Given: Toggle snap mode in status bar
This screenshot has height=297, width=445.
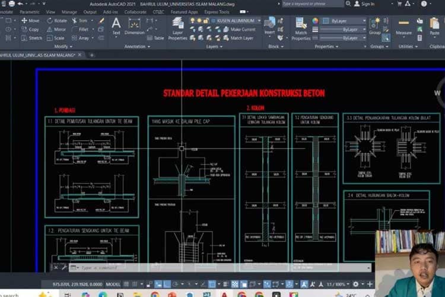Looking at the screenshot, I should click(x=135, y=284).
